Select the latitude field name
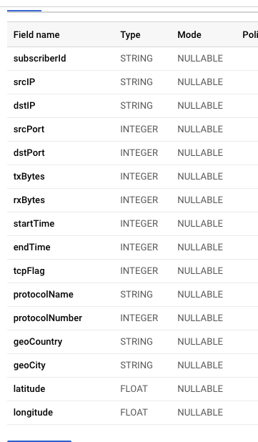258x442 pixels. pos(29,389)
